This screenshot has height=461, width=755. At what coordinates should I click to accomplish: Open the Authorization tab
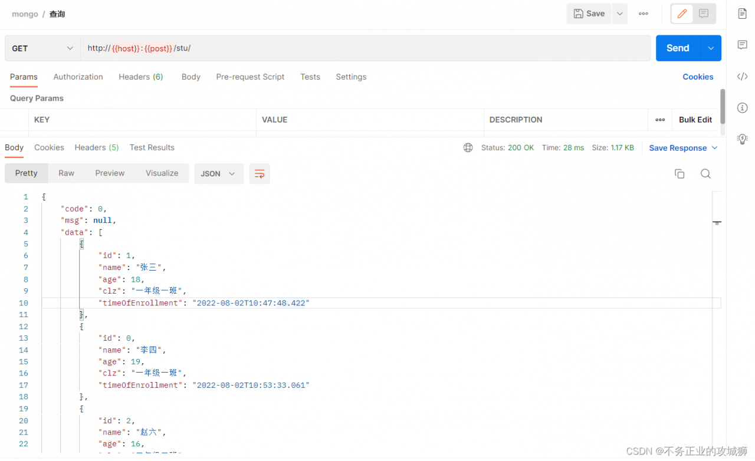coord(78,77)
